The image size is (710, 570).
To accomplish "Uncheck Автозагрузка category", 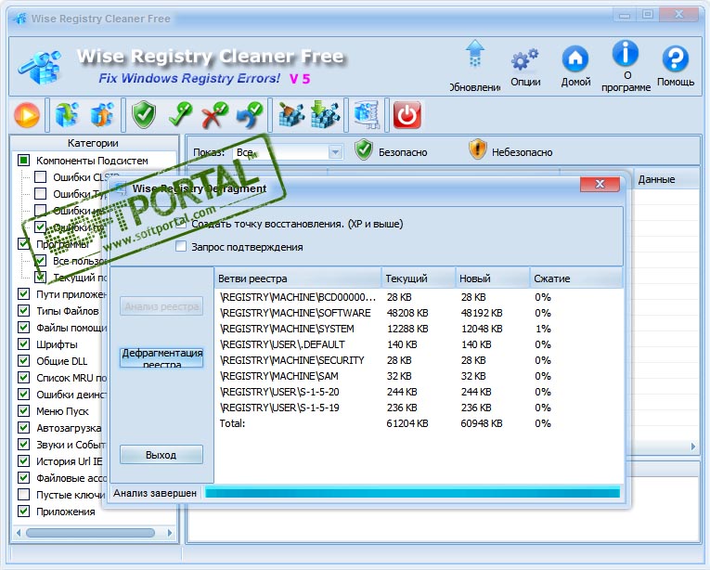I will (x=23, y=428).
